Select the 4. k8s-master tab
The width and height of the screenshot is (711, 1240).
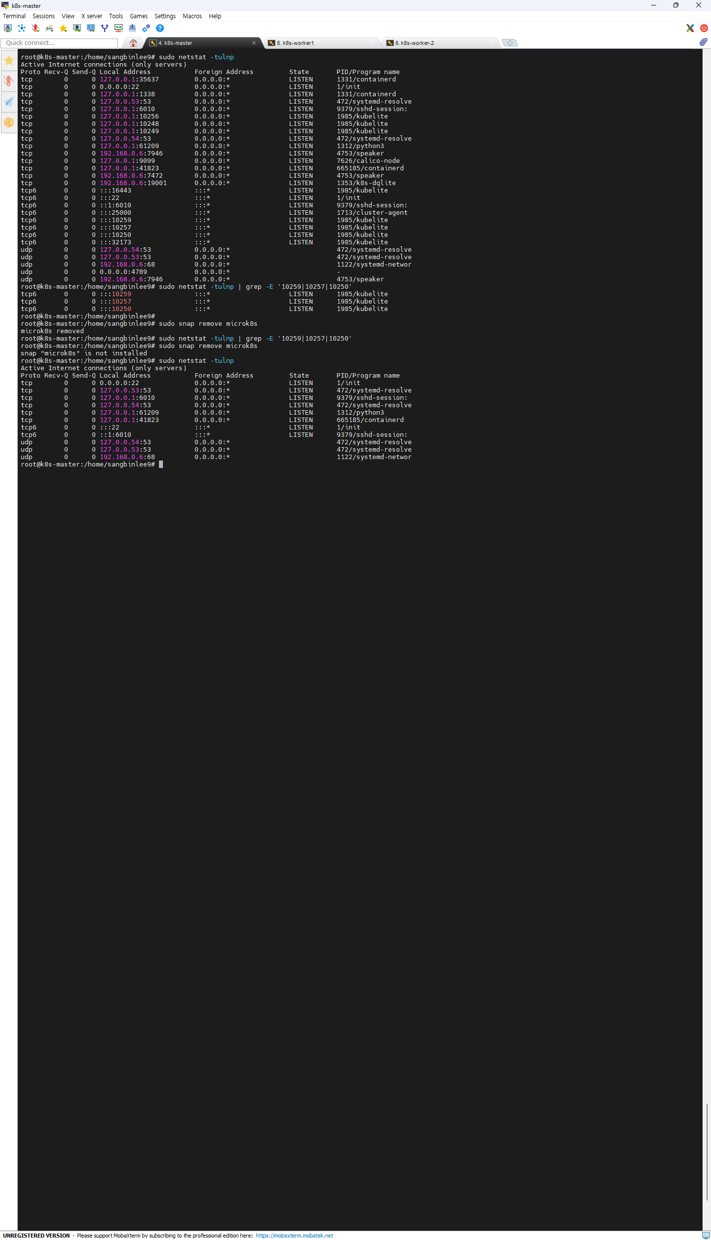pyautogui.click(x=202, y=43)
